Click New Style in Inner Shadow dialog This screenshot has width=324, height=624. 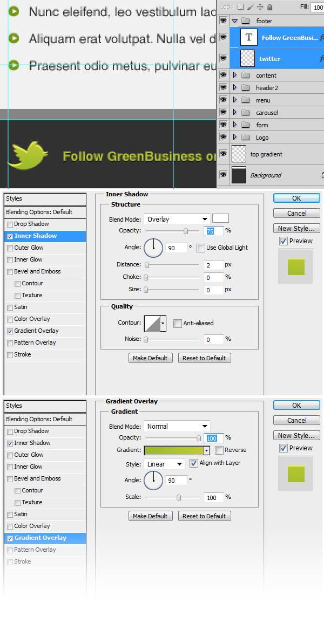(296, 229)
